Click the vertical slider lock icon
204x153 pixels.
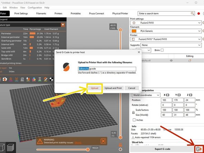pyautogui.click(x=121, y=145)
